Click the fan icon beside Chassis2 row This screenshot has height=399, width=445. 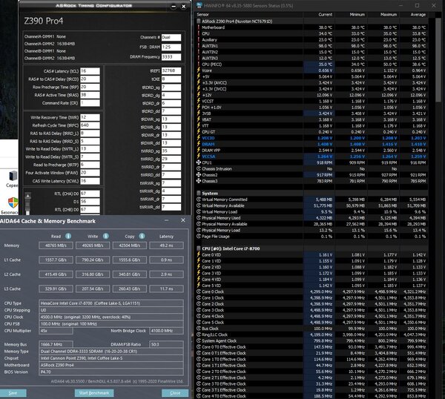tap(199, 175)
